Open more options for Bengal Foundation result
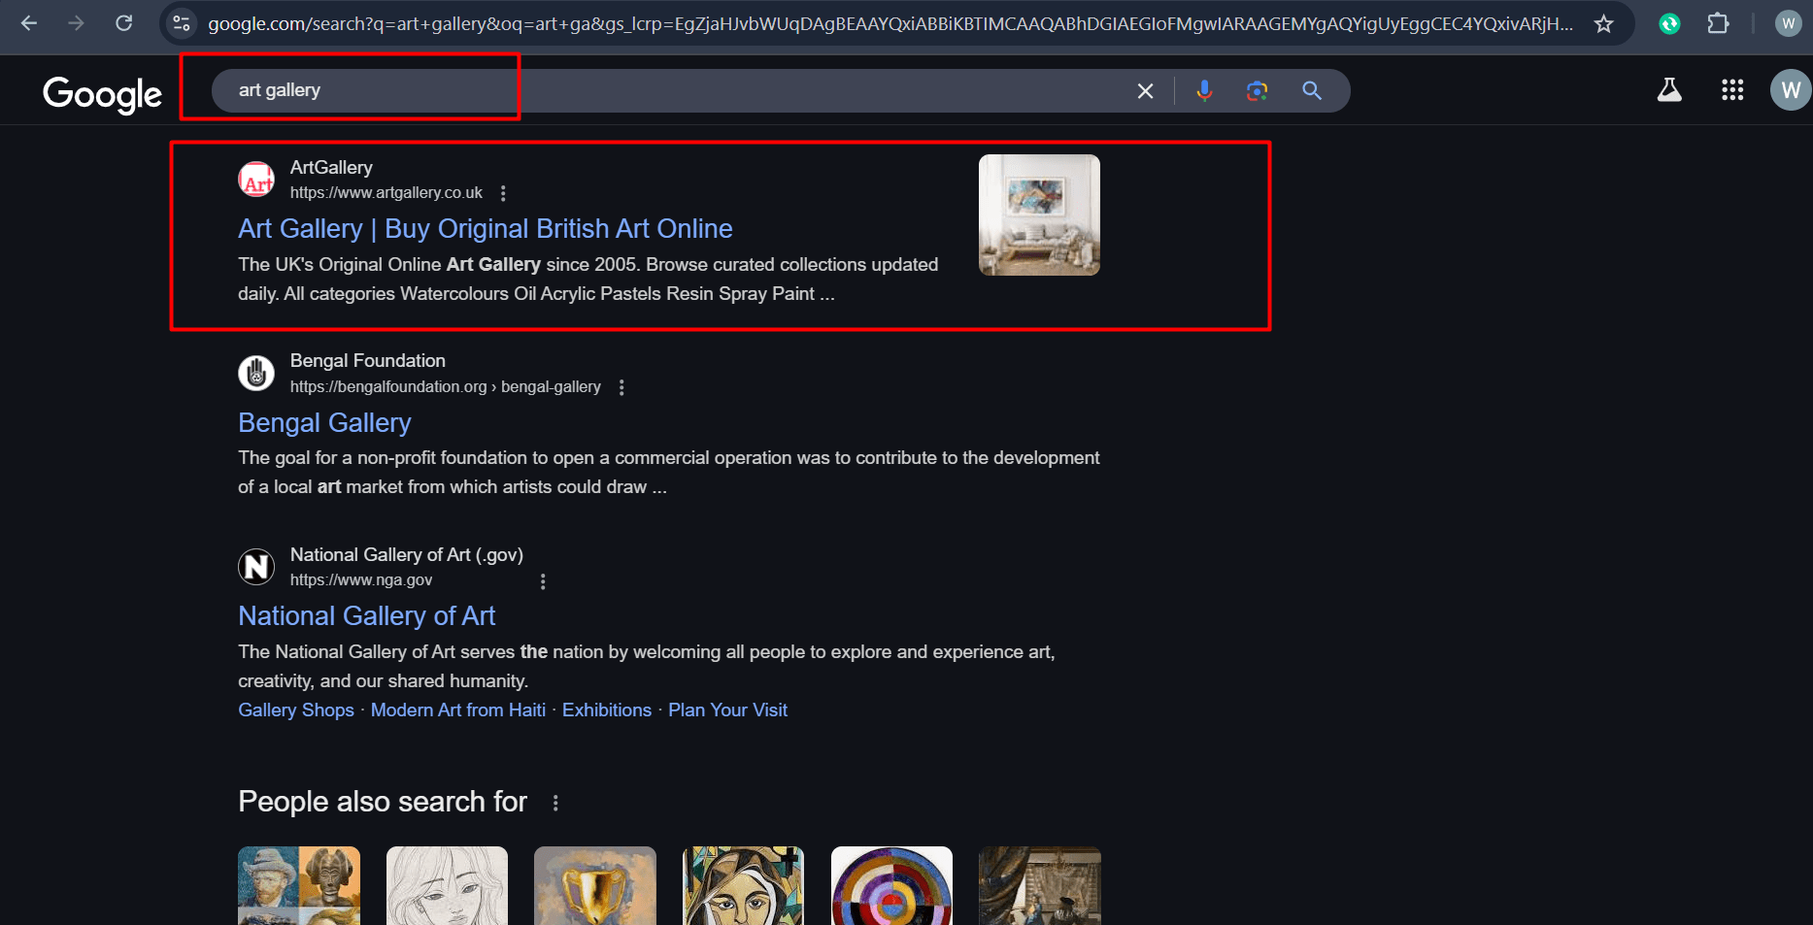 [621, 387]
